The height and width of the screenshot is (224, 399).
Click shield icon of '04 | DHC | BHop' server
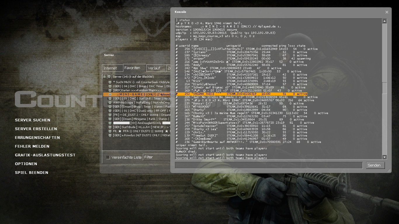[110, 86]
